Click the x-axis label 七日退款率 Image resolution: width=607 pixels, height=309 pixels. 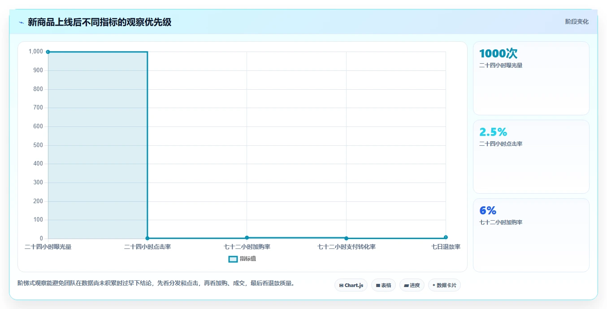tap(446, 247)
